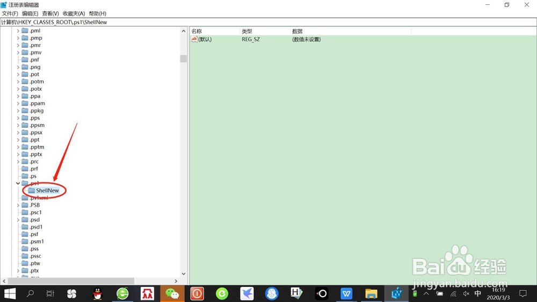
Task: Open the 文件(F) menu
Action: [10, 13]
